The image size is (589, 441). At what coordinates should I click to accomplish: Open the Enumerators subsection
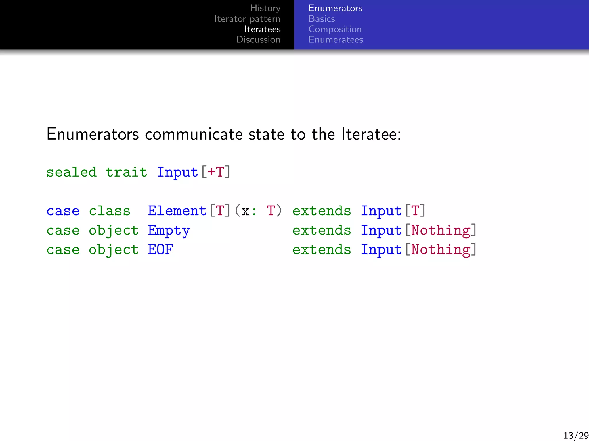[x=335, y=8]
